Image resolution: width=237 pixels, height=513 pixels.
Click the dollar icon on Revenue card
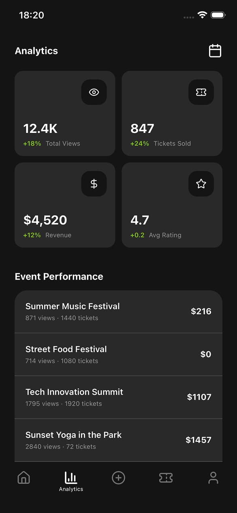pyautogui.click(x=94, y=184)
